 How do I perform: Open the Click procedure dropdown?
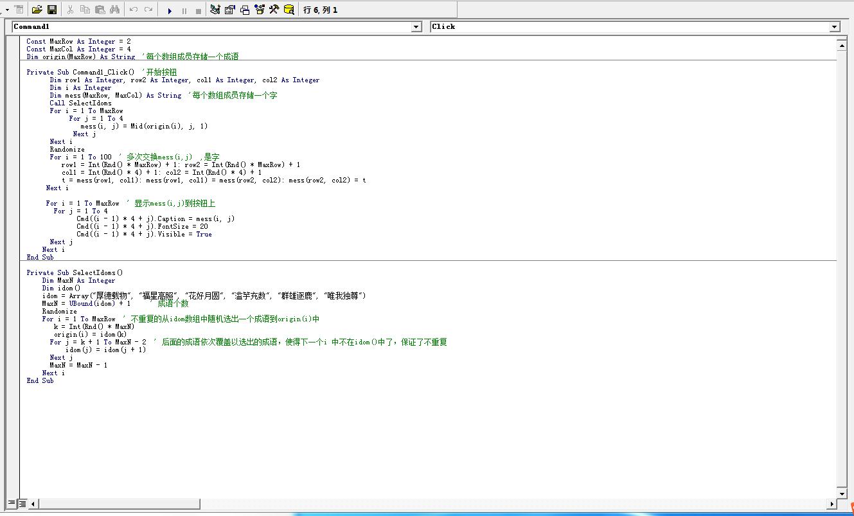coord(835,27)
